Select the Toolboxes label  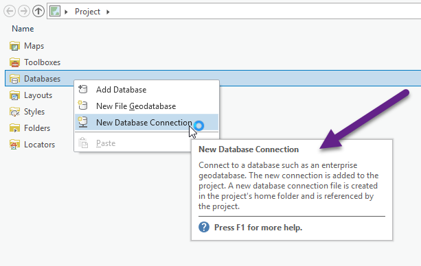(43, 62)
